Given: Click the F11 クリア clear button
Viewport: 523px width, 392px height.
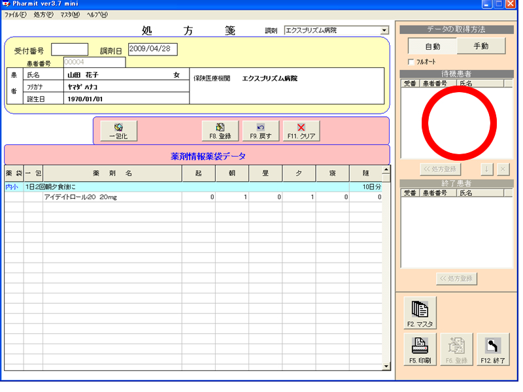Looking at the screenshot, I should coord(301,131).
